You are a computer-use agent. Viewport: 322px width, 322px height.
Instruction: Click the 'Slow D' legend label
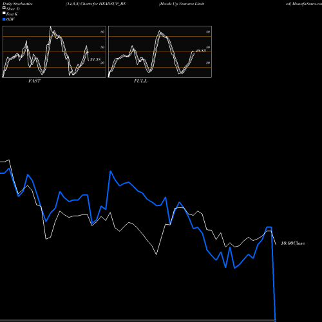[x=13, y=9]
